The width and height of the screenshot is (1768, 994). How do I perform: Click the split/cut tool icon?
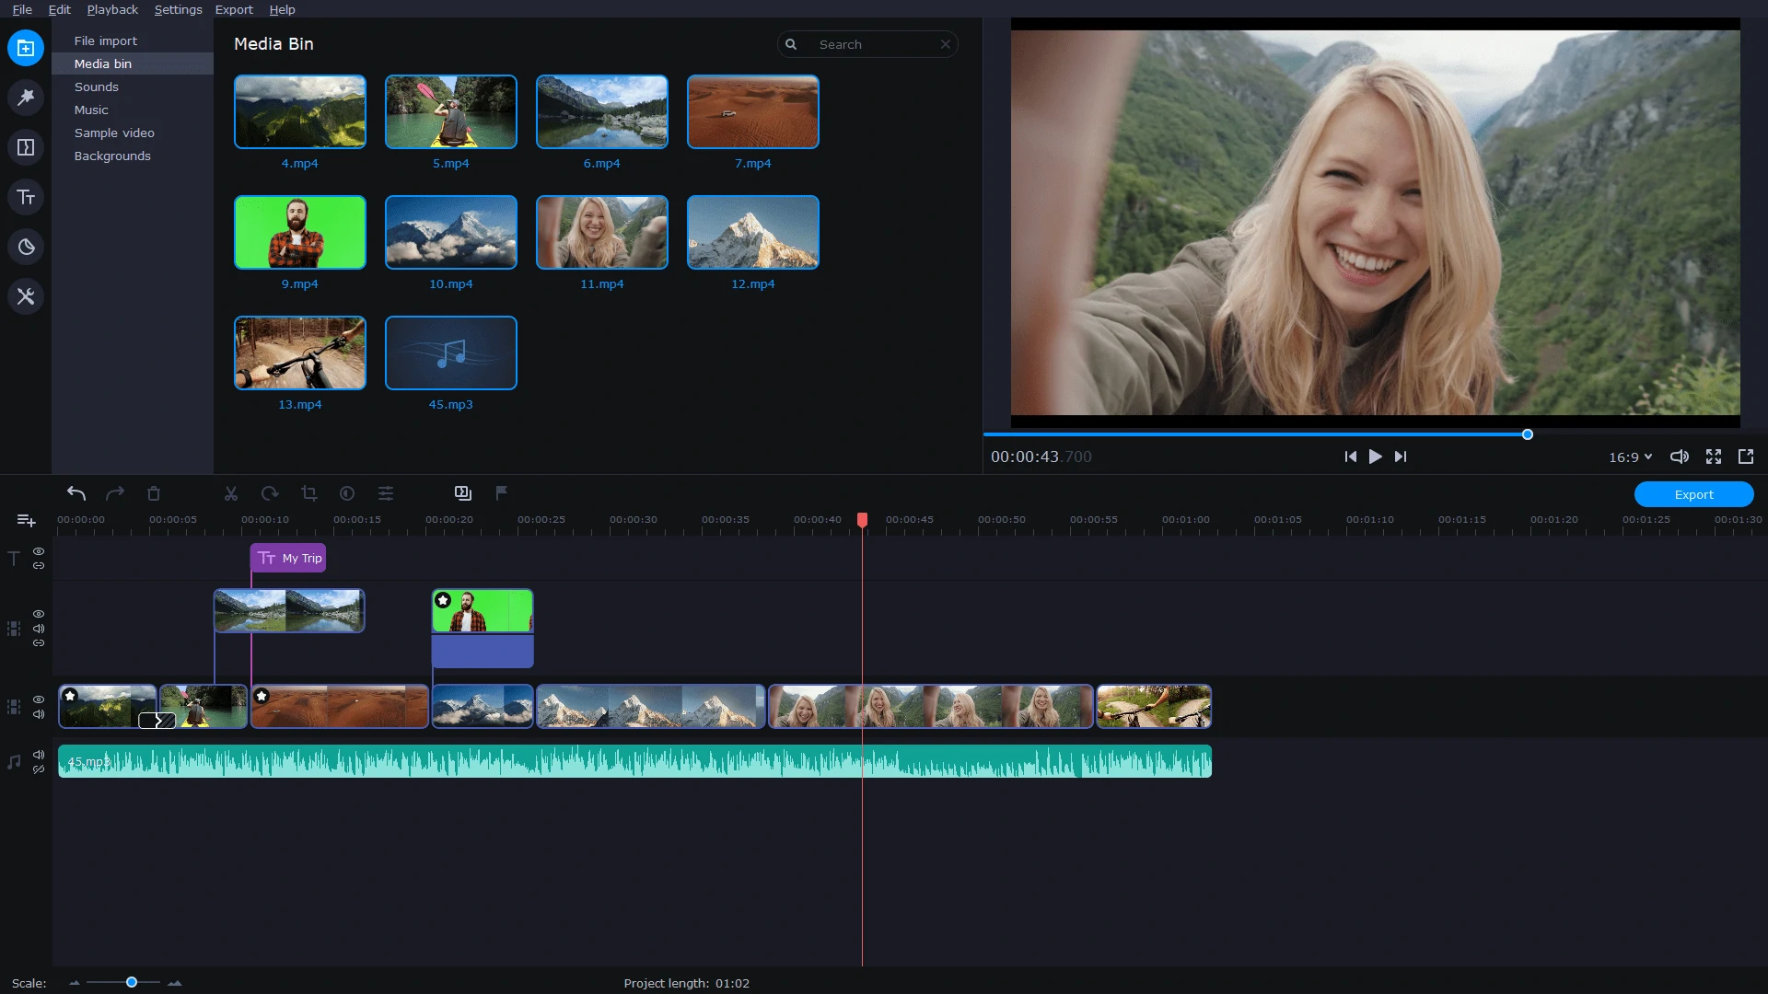tap(231, 492)
